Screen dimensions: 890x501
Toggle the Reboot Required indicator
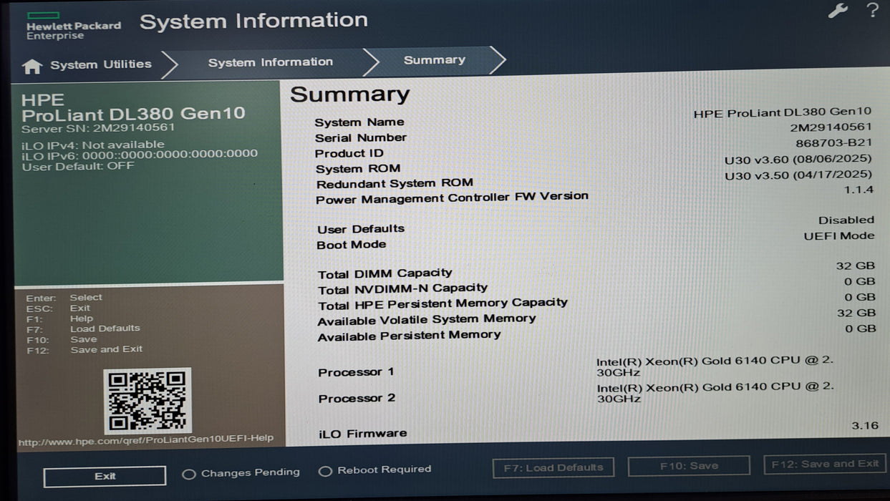(x=375, y=470)
